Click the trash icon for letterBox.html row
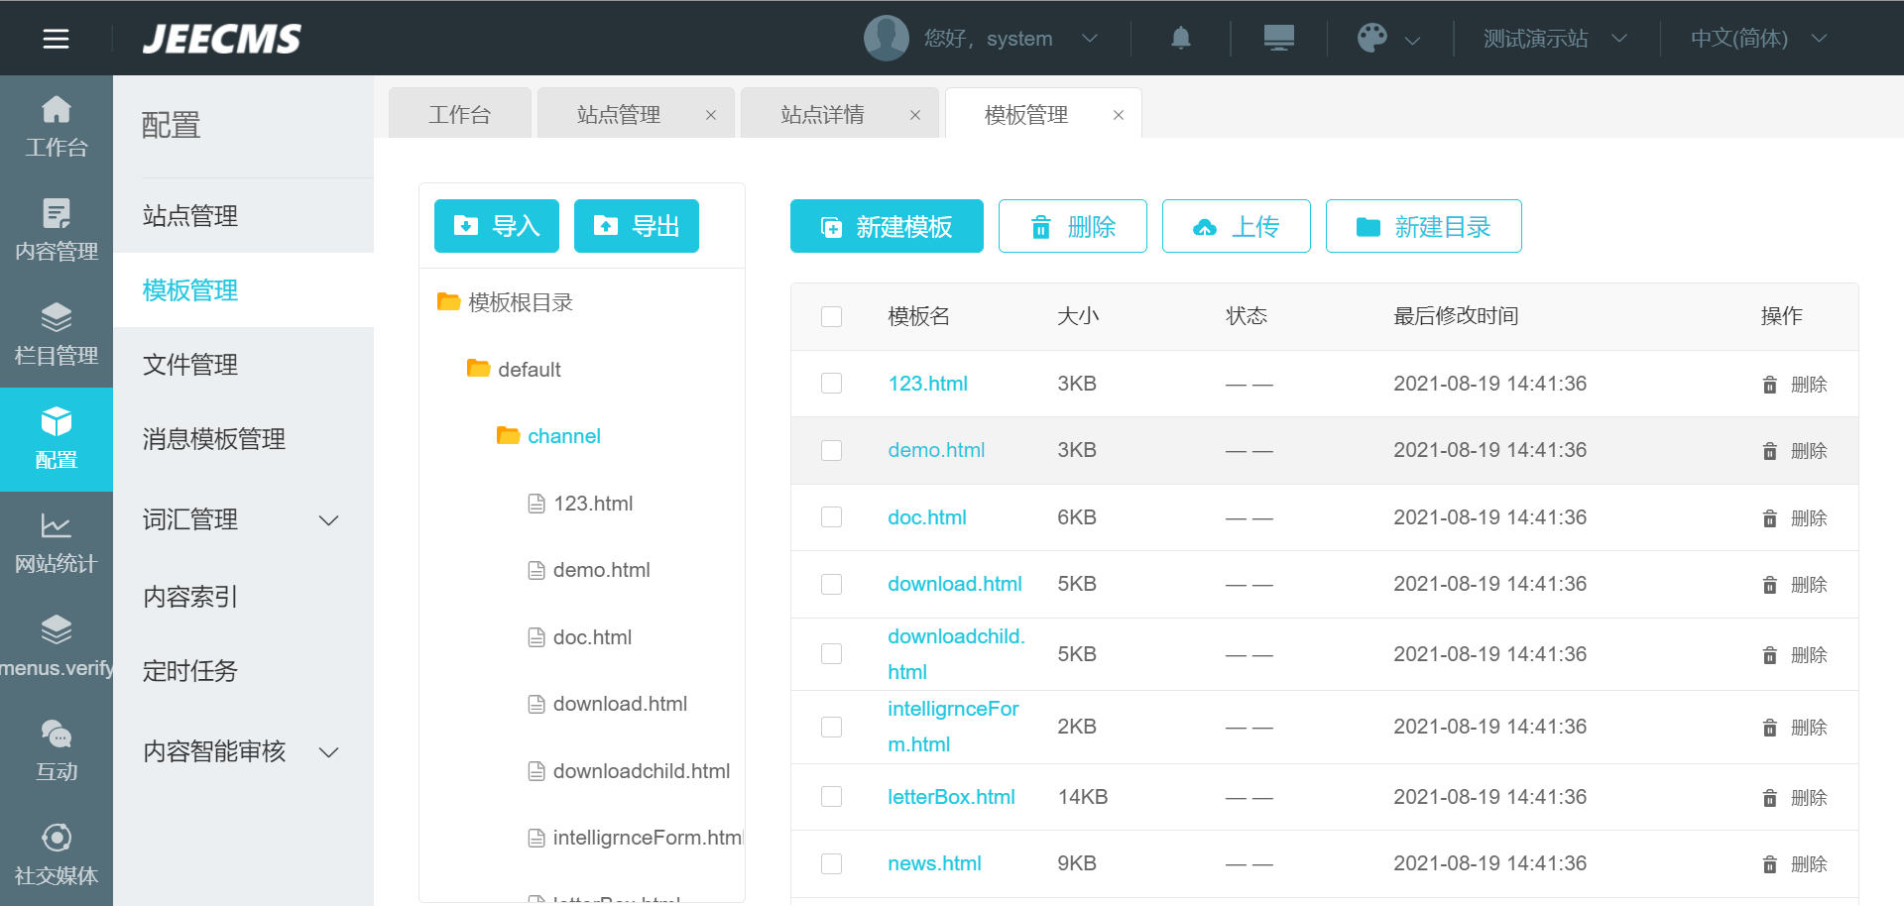This screenshot has width=1904, height=906. pyautogui.click(x=1770, y=798)
